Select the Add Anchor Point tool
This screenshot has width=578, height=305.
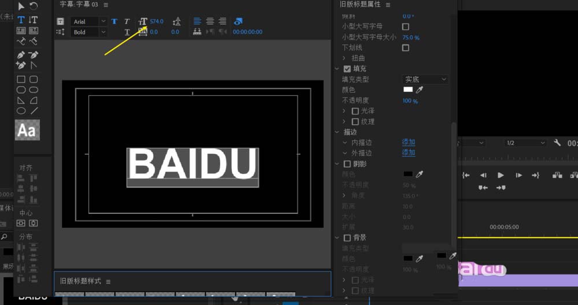click(21, 66)
